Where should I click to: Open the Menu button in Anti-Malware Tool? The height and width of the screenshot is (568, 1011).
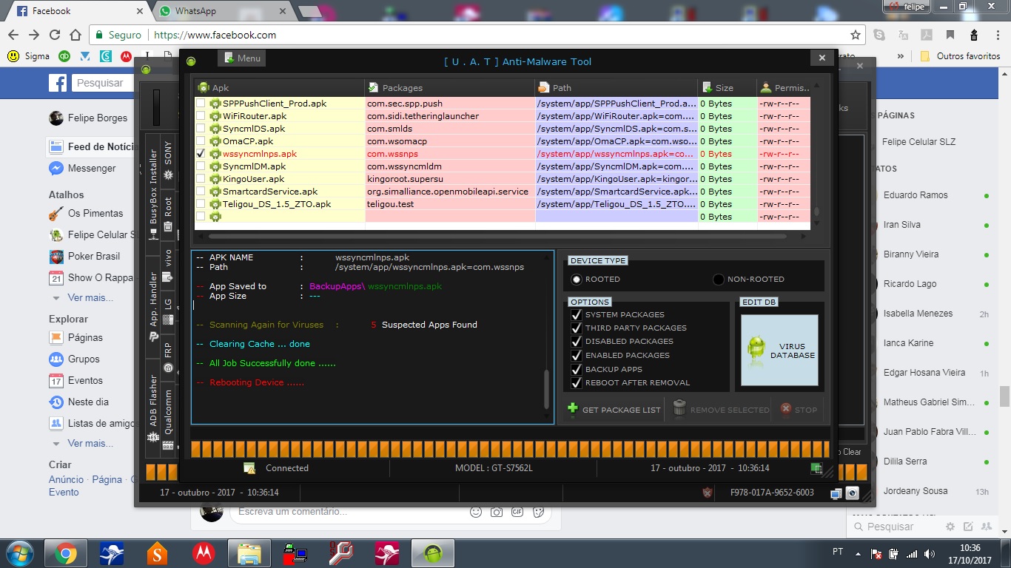pos(241,58)
